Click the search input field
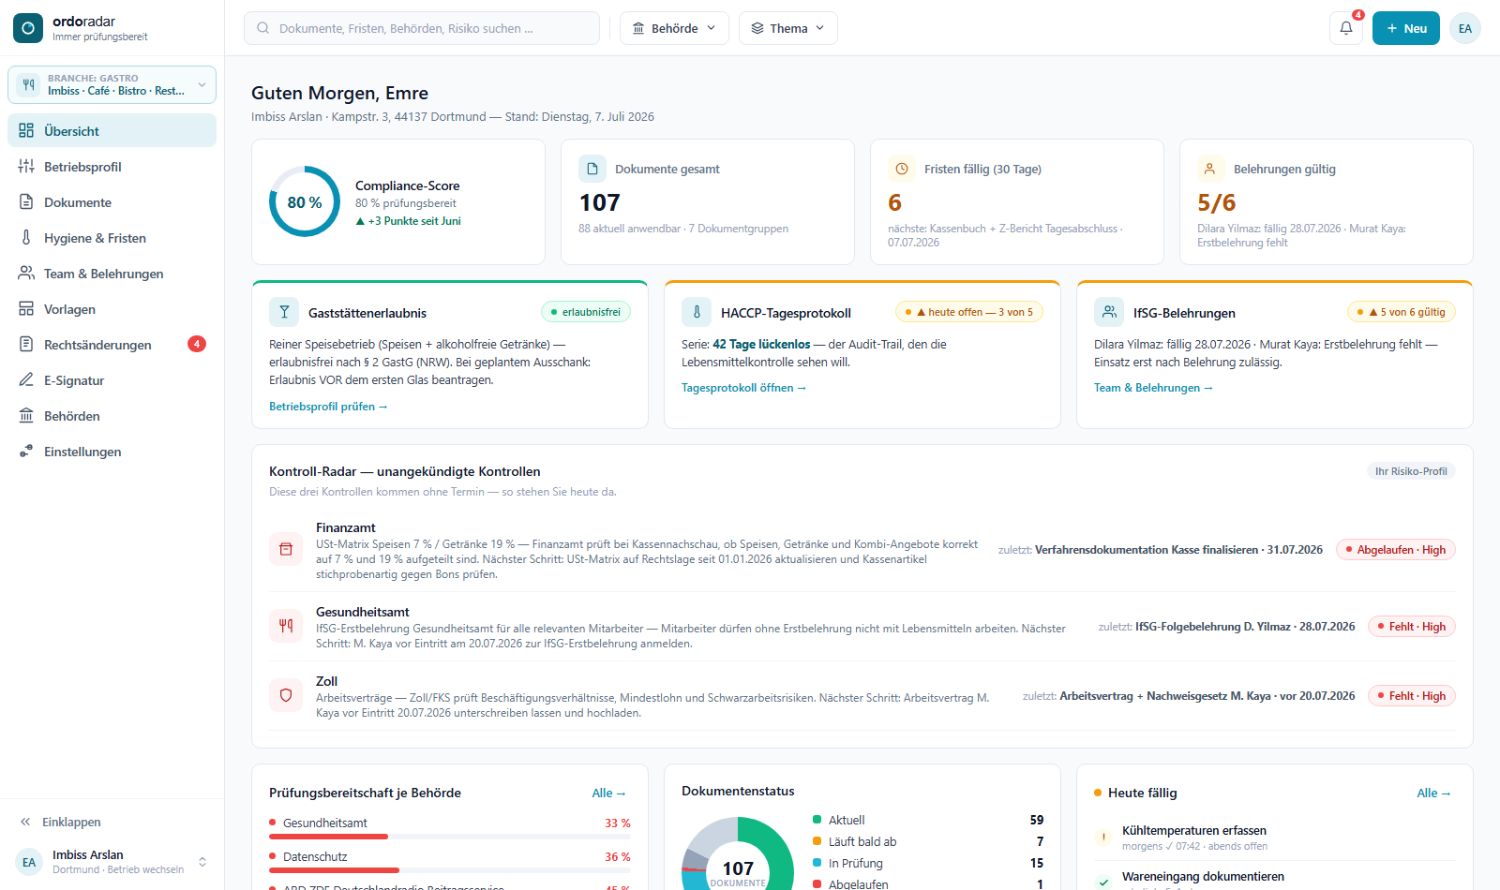The image size is (1500, 890). point(422,28)
